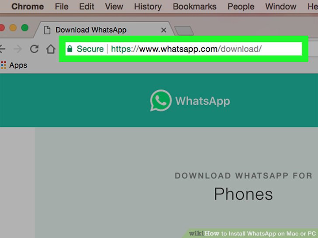318x238 pixels.
Task: Close the Download WhatsApp tab
Action: (x=164, y=30)
